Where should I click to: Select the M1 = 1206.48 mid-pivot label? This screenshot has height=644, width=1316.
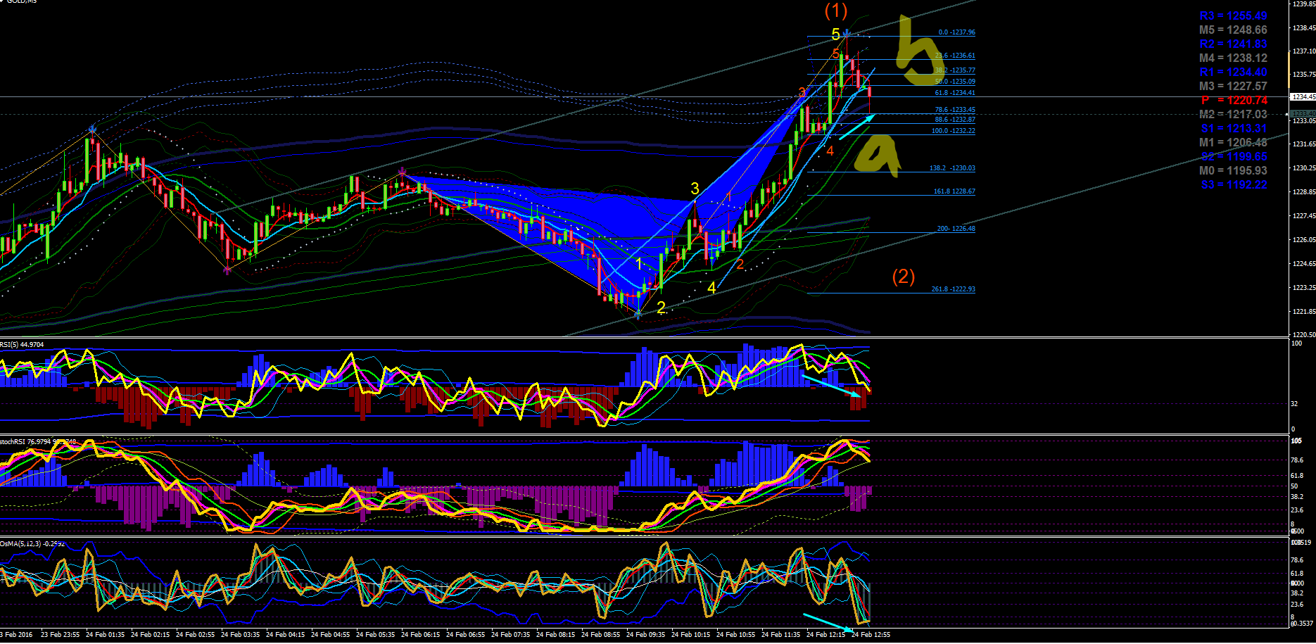pyautogui.click(x=1233, y=142)
